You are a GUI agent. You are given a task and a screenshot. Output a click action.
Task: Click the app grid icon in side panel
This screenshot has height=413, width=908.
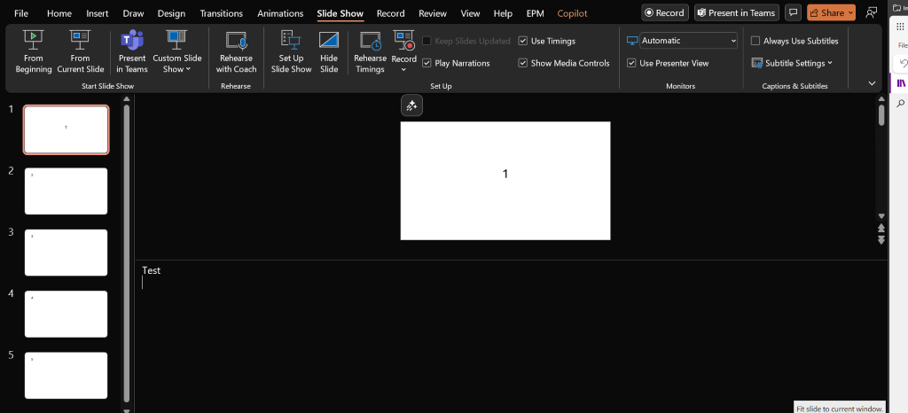point(900,26)
